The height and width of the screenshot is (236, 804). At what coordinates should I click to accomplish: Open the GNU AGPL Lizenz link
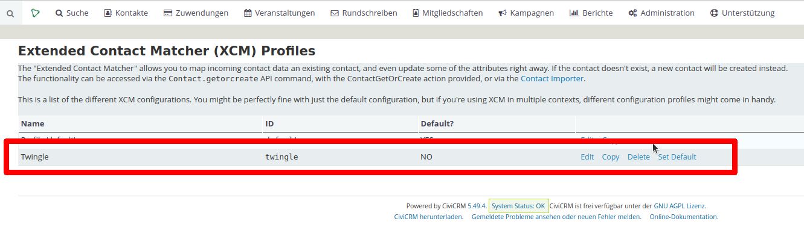coord(680,206)
